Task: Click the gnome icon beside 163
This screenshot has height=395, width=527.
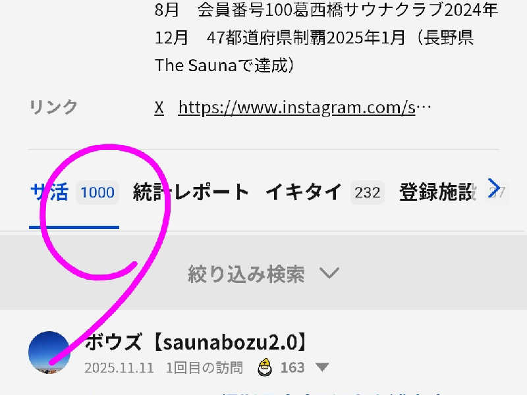Action: (x=265, y=367)
